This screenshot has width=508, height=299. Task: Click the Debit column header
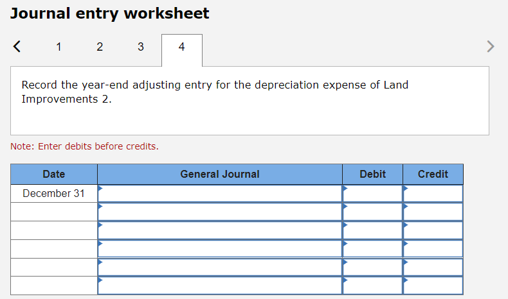[372, 175]
